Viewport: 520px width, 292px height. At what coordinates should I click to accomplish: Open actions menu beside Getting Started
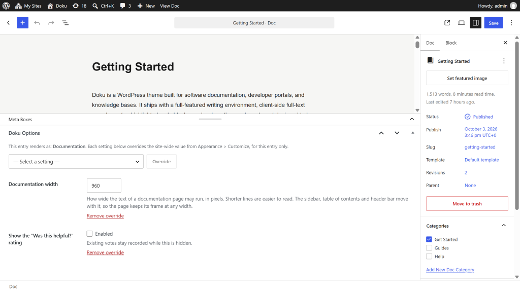click(x=504, y=61)
